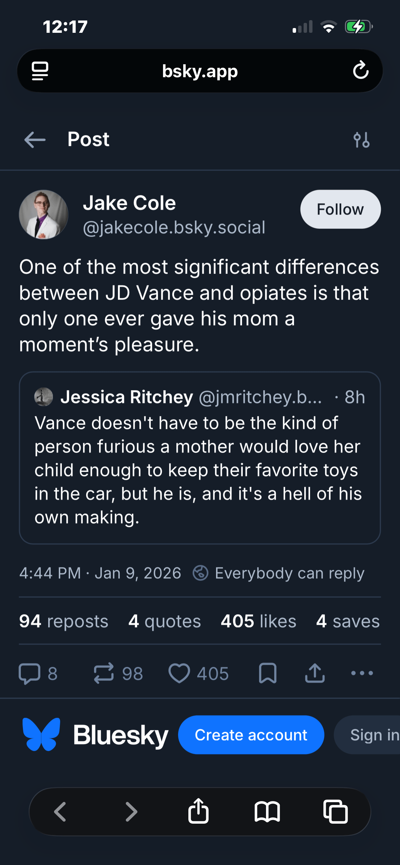
Task: Open Safari bookmarks book icon
Action: (267, 812)
